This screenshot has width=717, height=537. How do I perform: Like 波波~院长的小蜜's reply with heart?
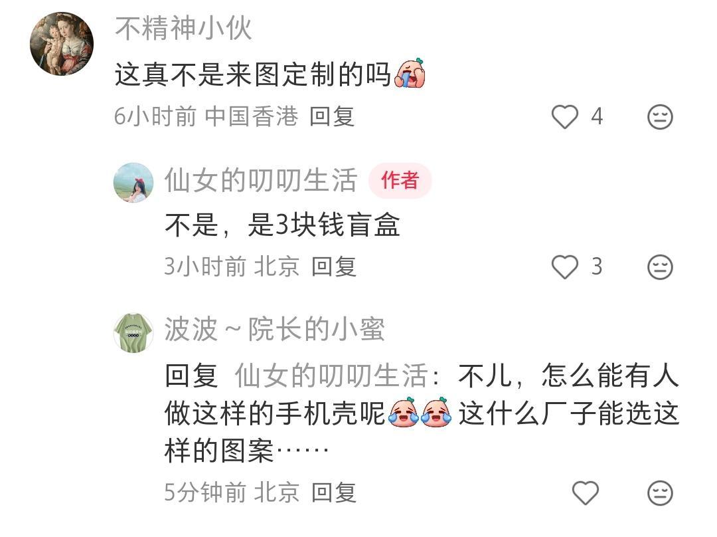(x=586, y=492)
